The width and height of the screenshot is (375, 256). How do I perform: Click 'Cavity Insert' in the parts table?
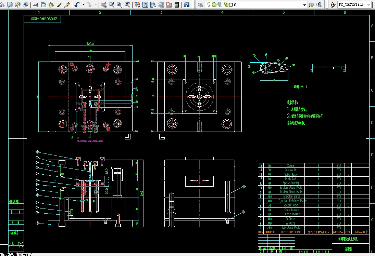coord(291,214)
